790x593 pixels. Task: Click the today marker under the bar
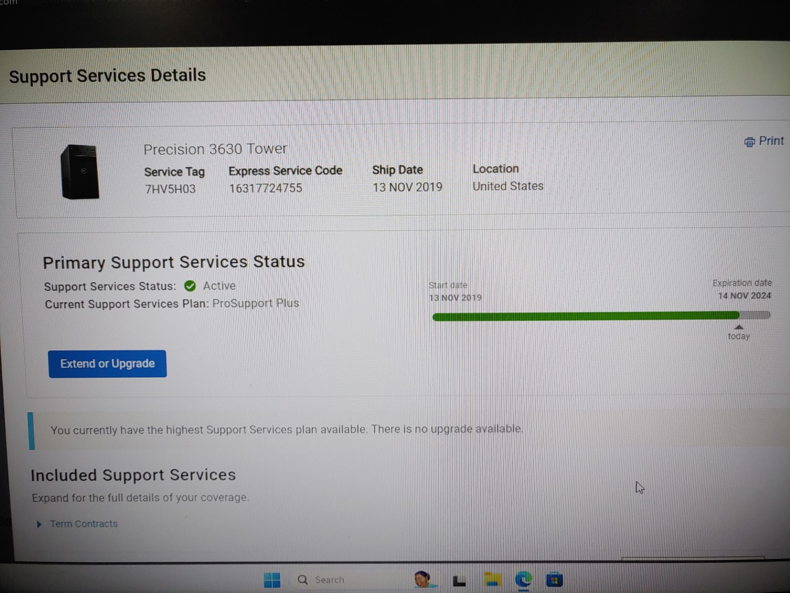pyautogui.click(x=738, y=333)
